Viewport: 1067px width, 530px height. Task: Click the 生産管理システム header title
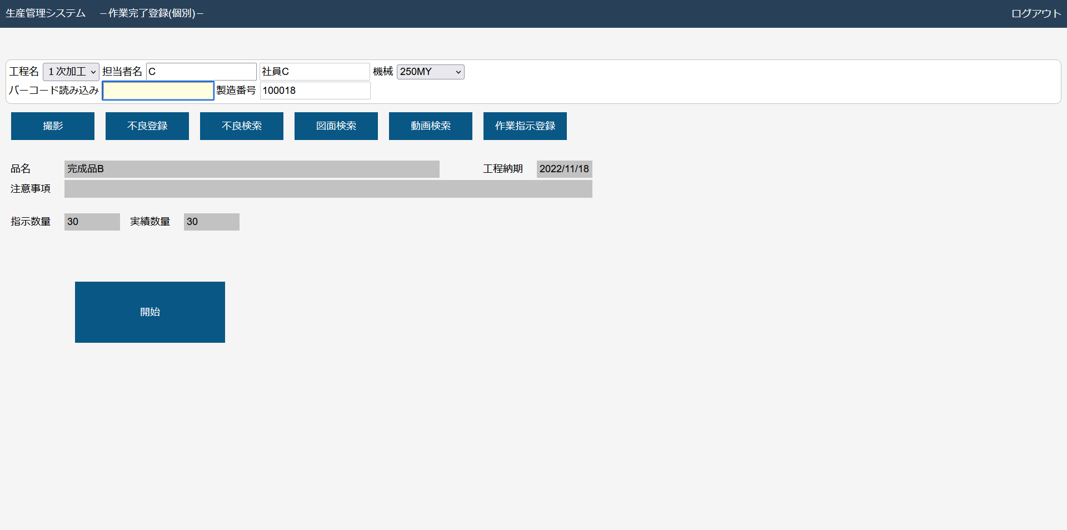pyautogui.click(x=46, y=13)
